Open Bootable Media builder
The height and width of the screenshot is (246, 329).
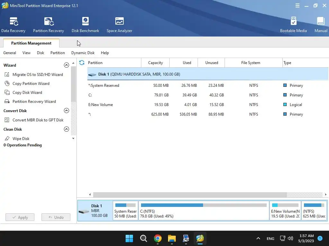tap(293, 25)
